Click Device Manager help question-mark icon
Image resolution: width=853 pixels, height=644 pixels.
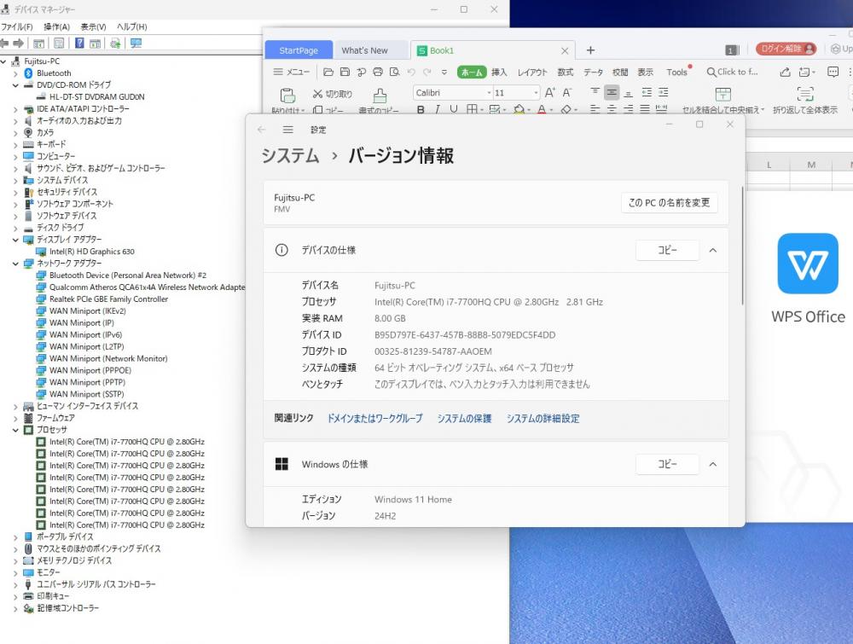pyautogui.click(x=79, y=44)
